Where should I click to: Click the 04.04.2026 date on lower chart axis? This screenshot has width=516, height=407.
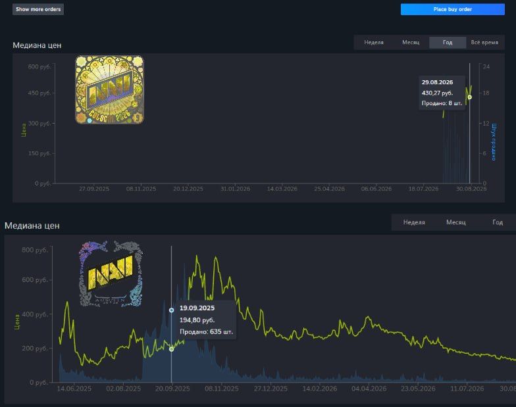tap(369, 389)
